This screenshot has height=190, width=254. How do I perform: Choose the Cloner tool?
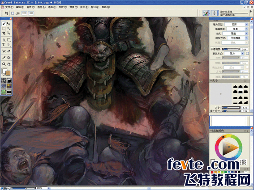click(4, 51)
